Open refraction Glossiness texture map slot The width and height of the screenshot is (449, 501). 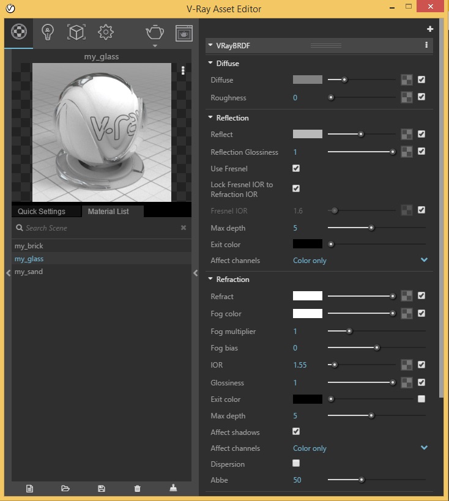[407, 382]
